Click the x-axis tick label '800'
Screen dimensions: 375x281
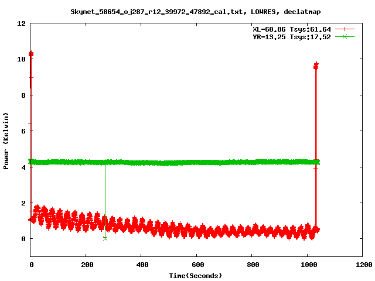(253, 265)
